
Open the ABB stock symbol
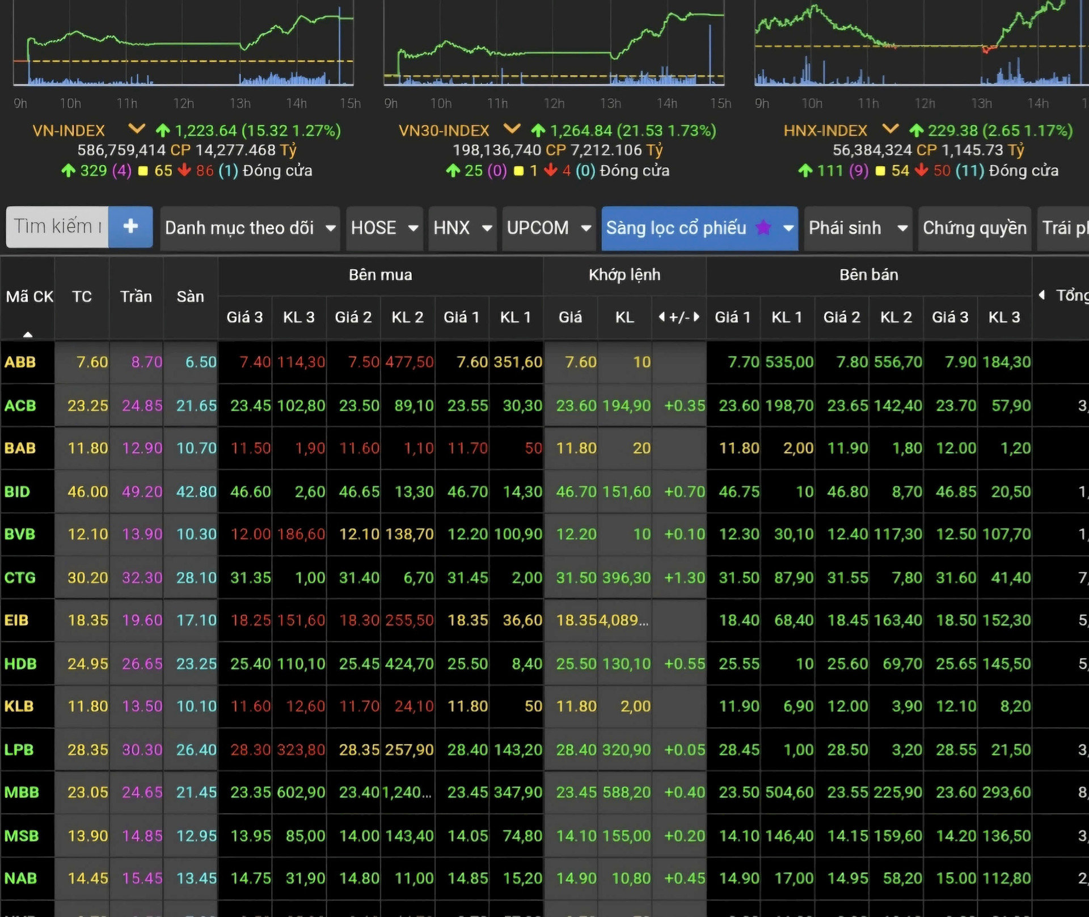tap(20, 362)
